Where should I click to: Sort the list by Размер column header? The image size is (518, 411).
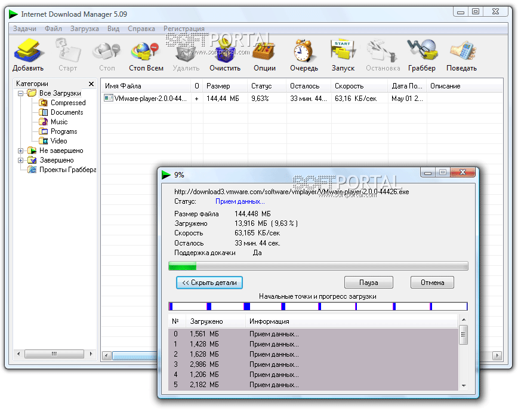218,86
